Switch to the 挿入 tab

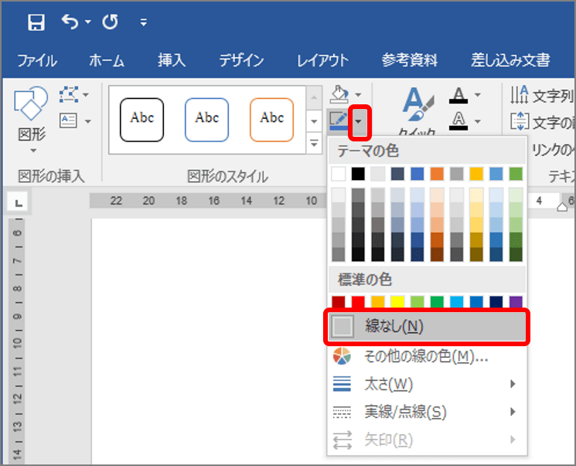(x=172, y=60)
